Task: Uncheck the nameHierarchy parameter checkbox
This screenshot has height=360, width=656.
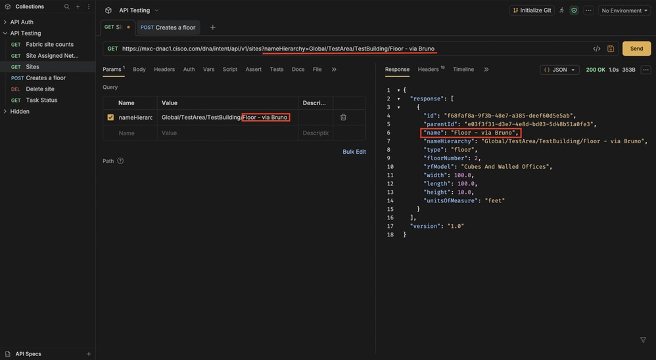Action: click(110, 118)
